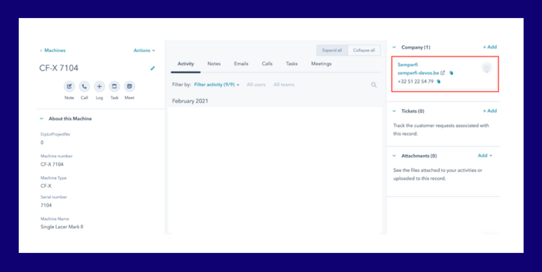Collapse the About this Machine section
Image resolution: width=542 pixels, height=272 pixels.
[x=42, y=119]
